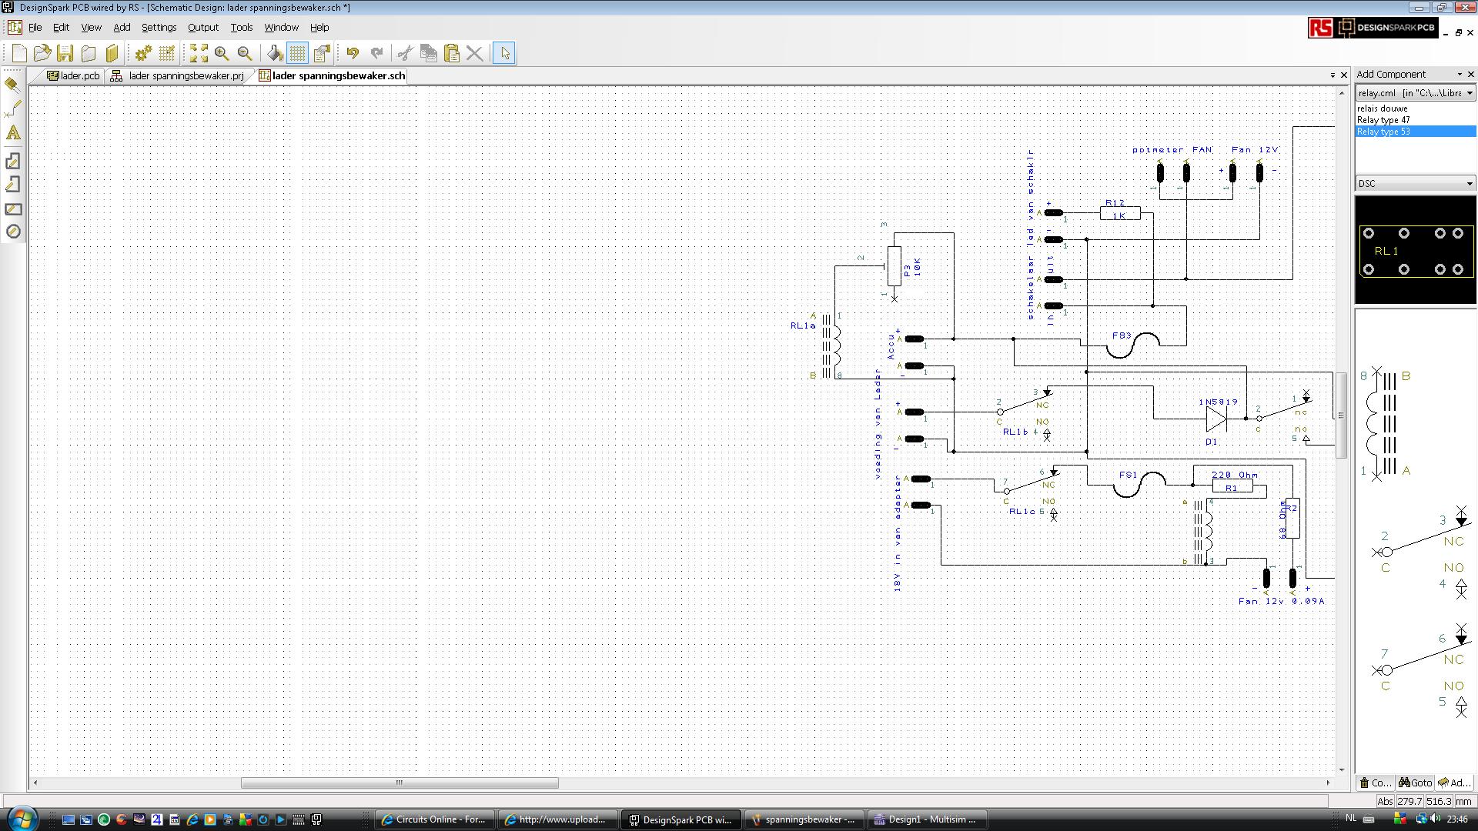This screenshot has height=831, width=1478.
Task: Select 'Relay type 47' in component list
Action: click(1383, 120)
